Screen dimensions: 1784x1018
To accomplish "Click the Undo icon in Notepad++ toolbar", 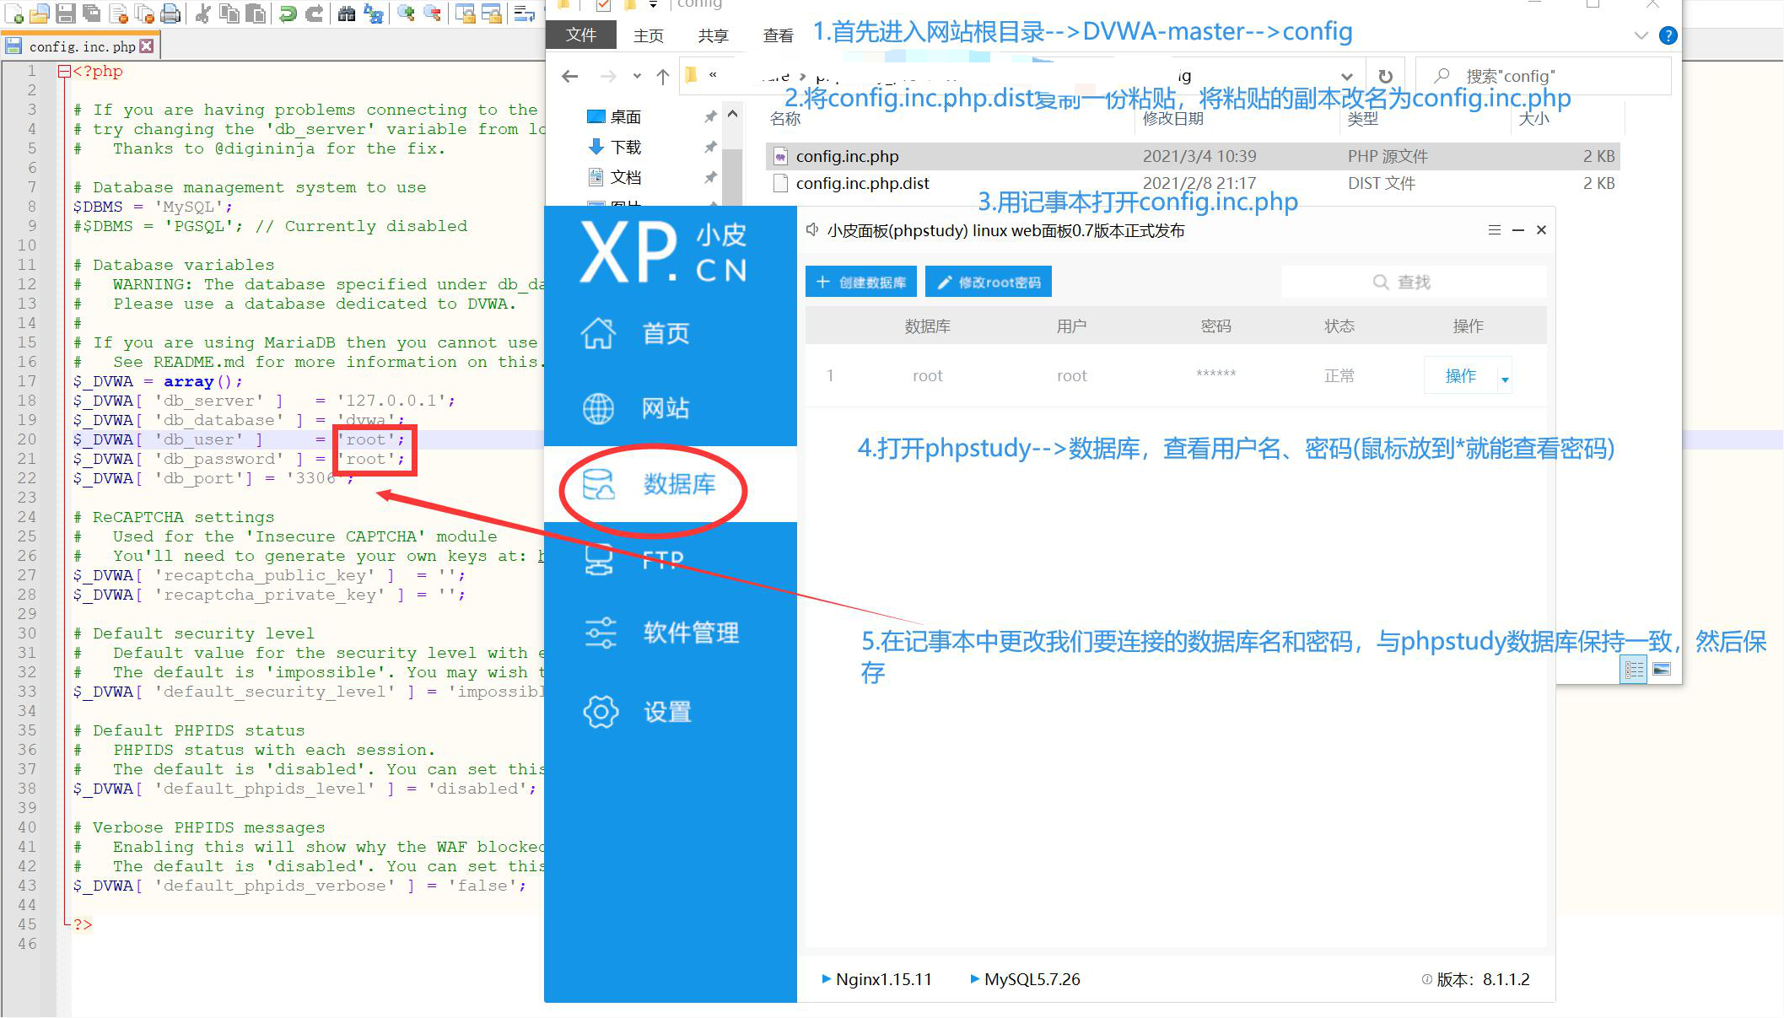I will [x=288, y=14].
